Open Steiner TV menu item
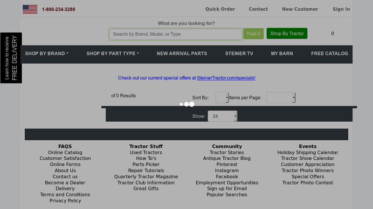The image size is (373, 209). point(239,53)
